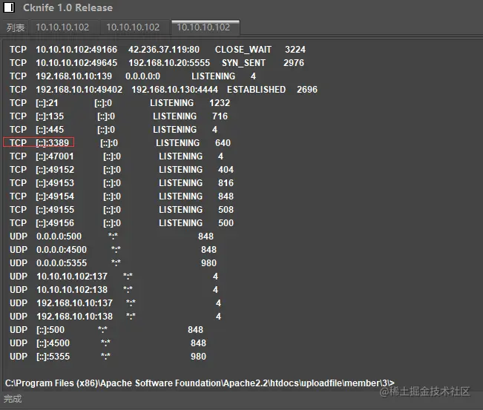Select the TCP [::]:135 entry
This screenshot has height=410, width=483.
[119, 116]
